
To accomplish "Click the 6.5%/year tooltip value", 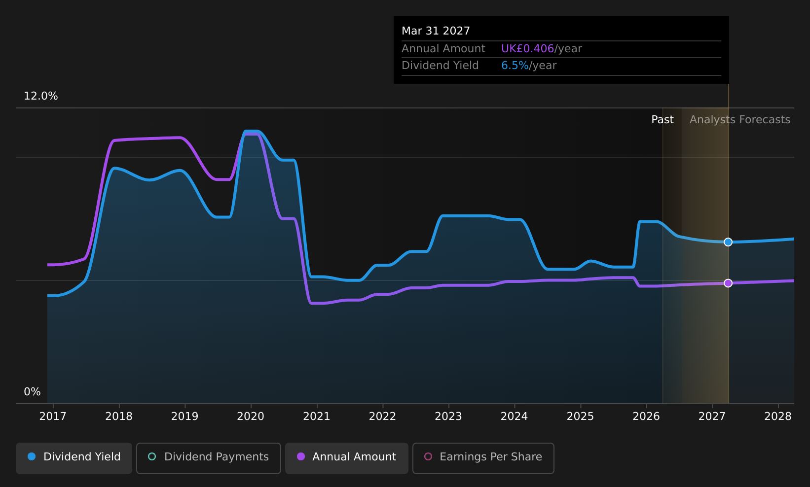I will pos(529,66).
